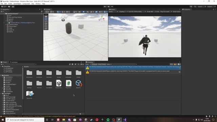Open the Layout dropdown
Viewport: 217px width, 122px height.
(x=211, y=6)
